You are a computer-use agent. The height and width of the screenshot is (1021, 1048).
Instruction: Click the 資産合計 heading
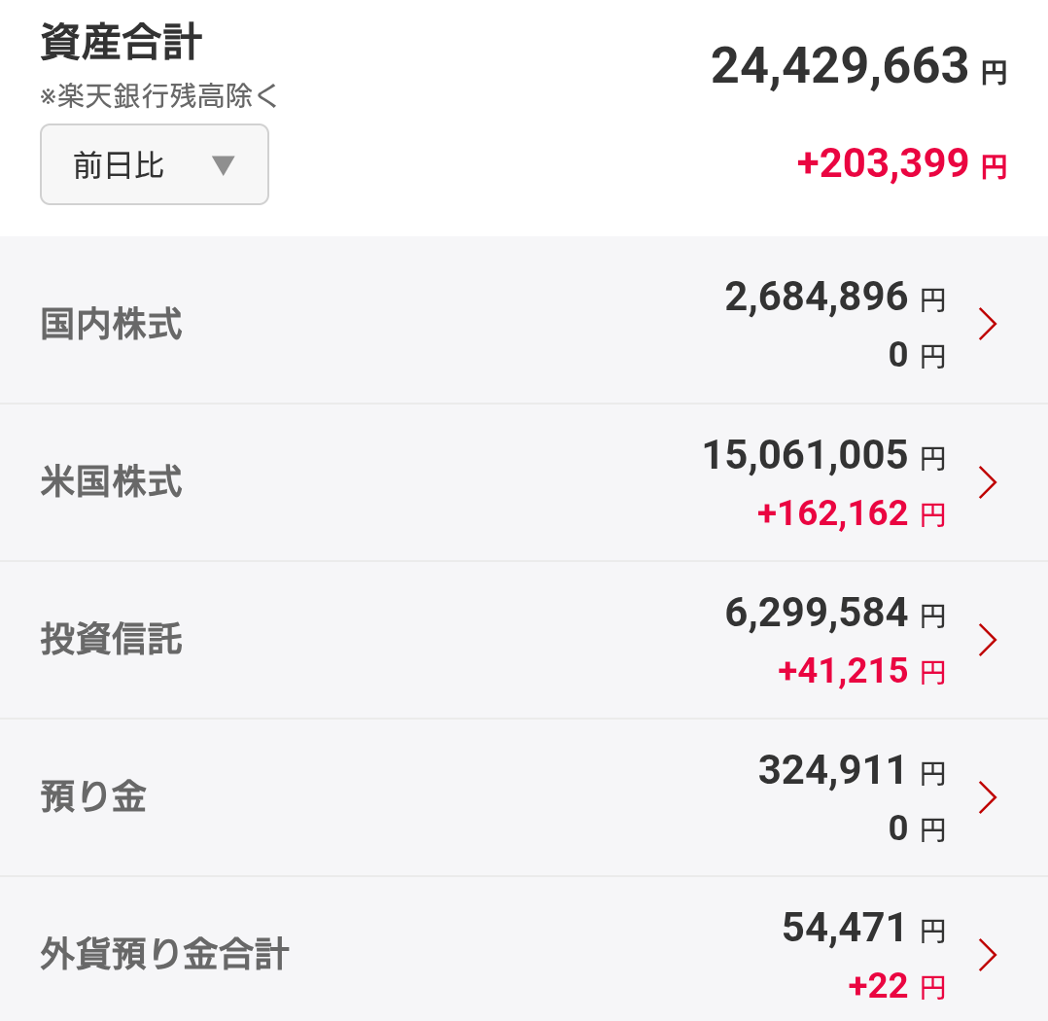pos(121,42)
